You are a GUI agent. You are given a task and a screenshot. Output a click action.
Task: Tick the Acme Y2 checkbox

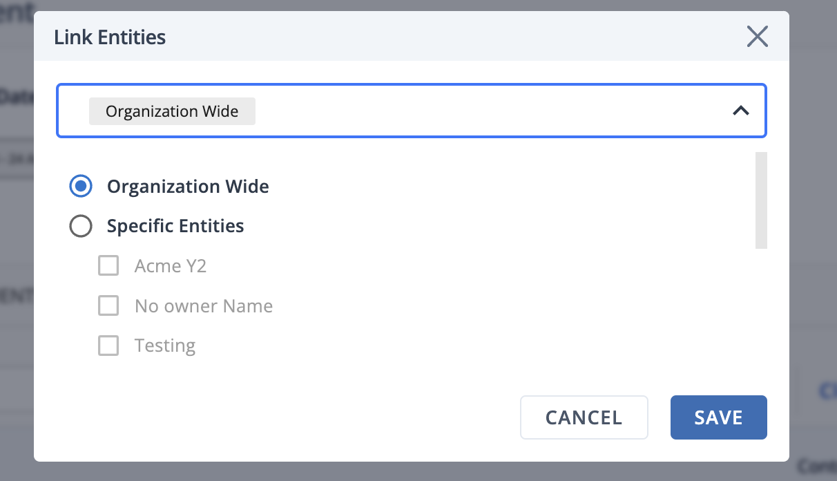pyautogui.click(x=108, y=266)
